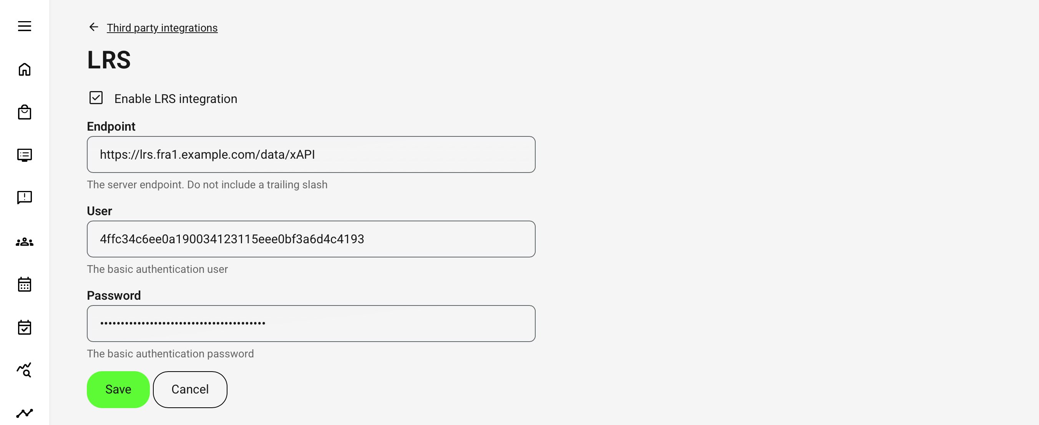Save the LRS settings
The height and width of the screenshot is (425, 1039).
pyautogui.click(x=118, y=389)
